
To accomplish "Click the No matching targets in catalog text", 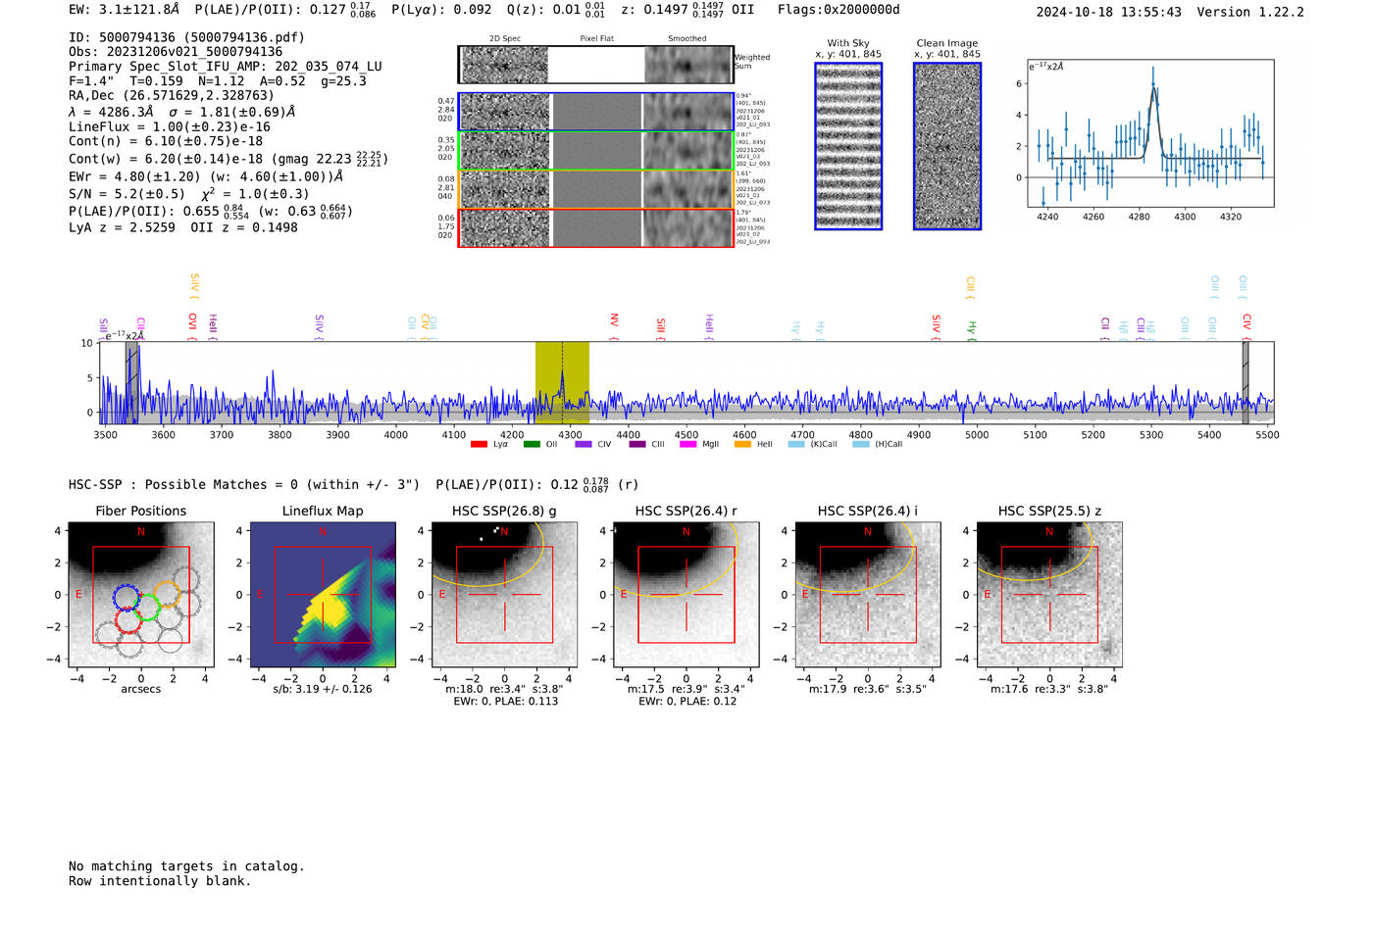I will point(186,866).
